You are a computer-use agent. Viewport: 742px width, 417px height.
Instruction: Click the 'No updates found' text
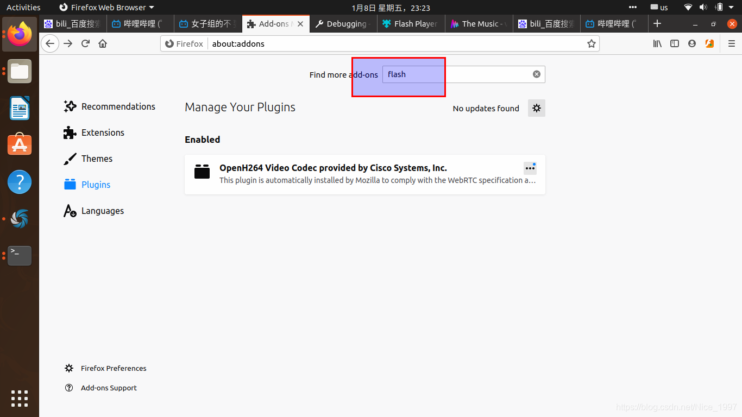point(486,109)
